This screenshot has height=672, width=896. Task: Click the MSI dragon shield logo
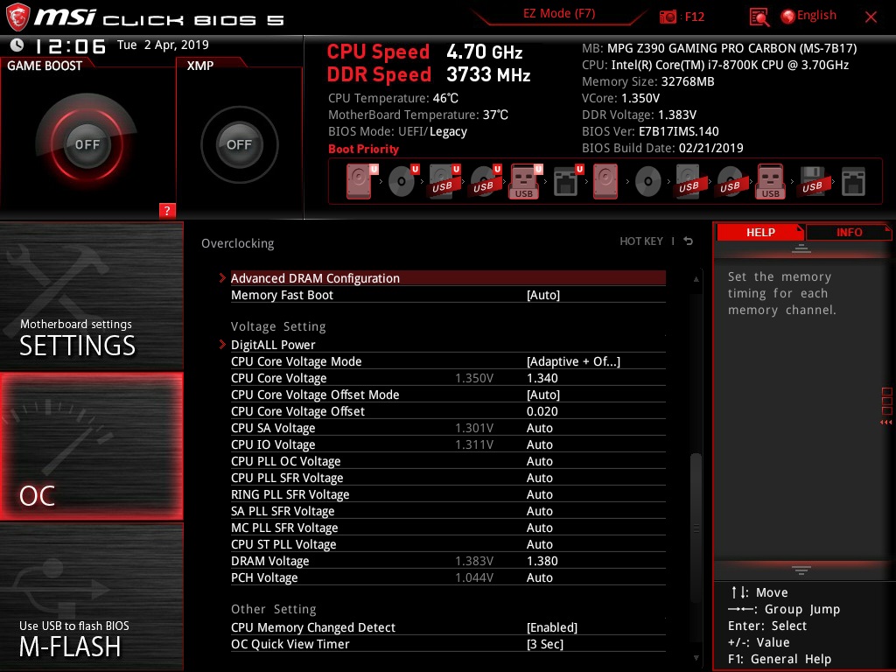click(x=17, y=17)
